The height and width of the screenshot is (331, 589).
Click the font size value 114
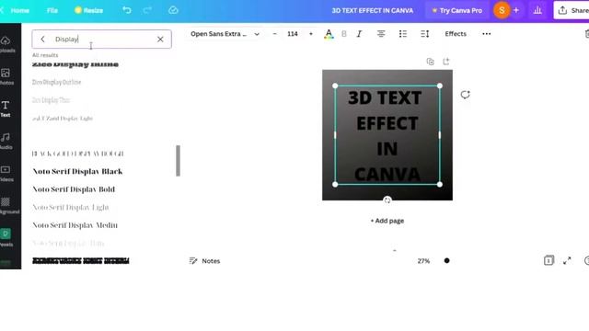[293, 34]
